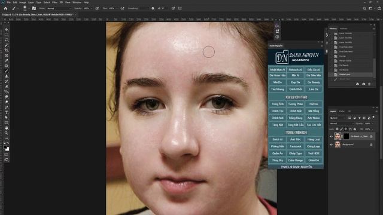Open tool preset picker arrow
Viewport: 383px width, 215px height.
pos(17,8)
